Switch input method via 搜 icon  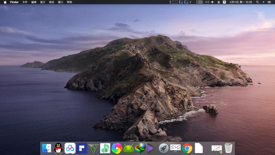[x=224, y=2]
